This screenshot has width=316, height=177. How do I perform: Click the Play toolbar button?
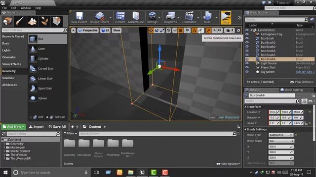[x=226, y=18]
